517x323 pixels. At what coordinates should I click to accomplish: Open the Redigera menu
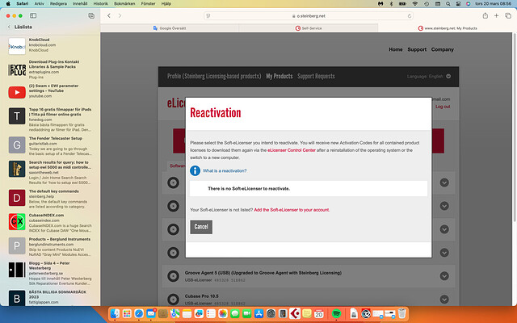point(58,3)
